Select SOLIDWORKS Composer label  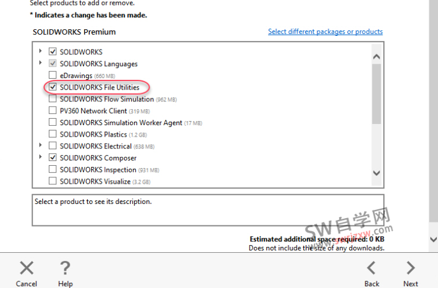(x=98, y=158)
